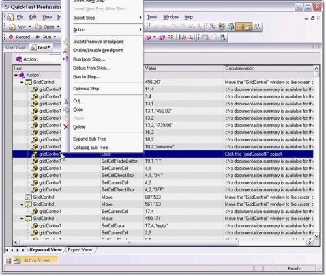Click the Active Screen pane icon at bottom

click(x=18, y=260)
